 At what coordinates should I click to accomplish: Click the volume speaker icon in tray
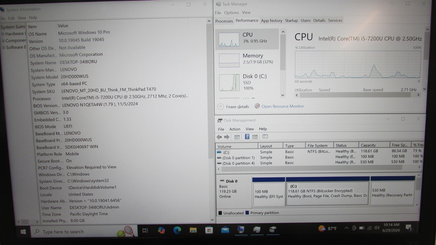tap(377, 228)
